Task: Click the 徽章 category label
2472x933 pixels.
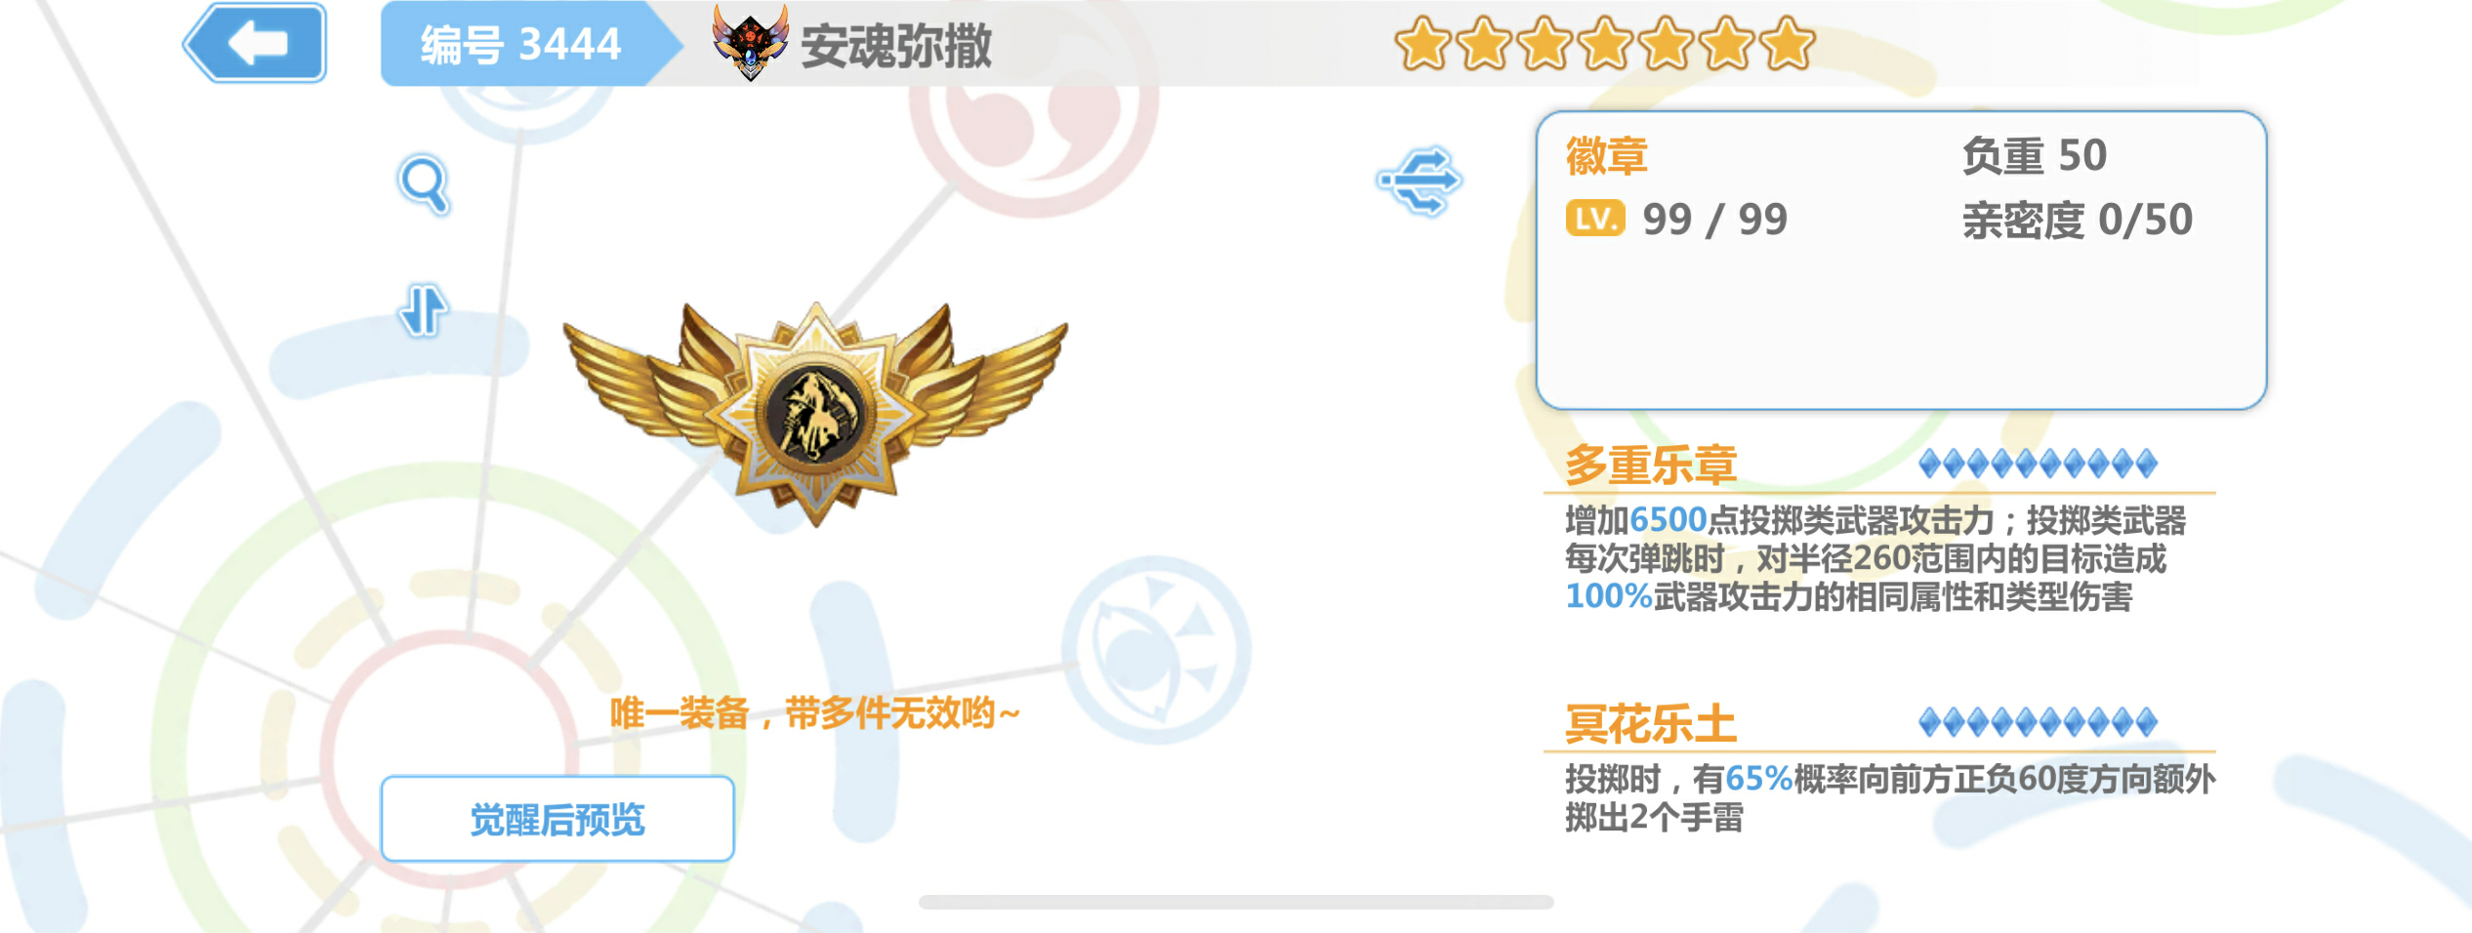Action: 1607,156
